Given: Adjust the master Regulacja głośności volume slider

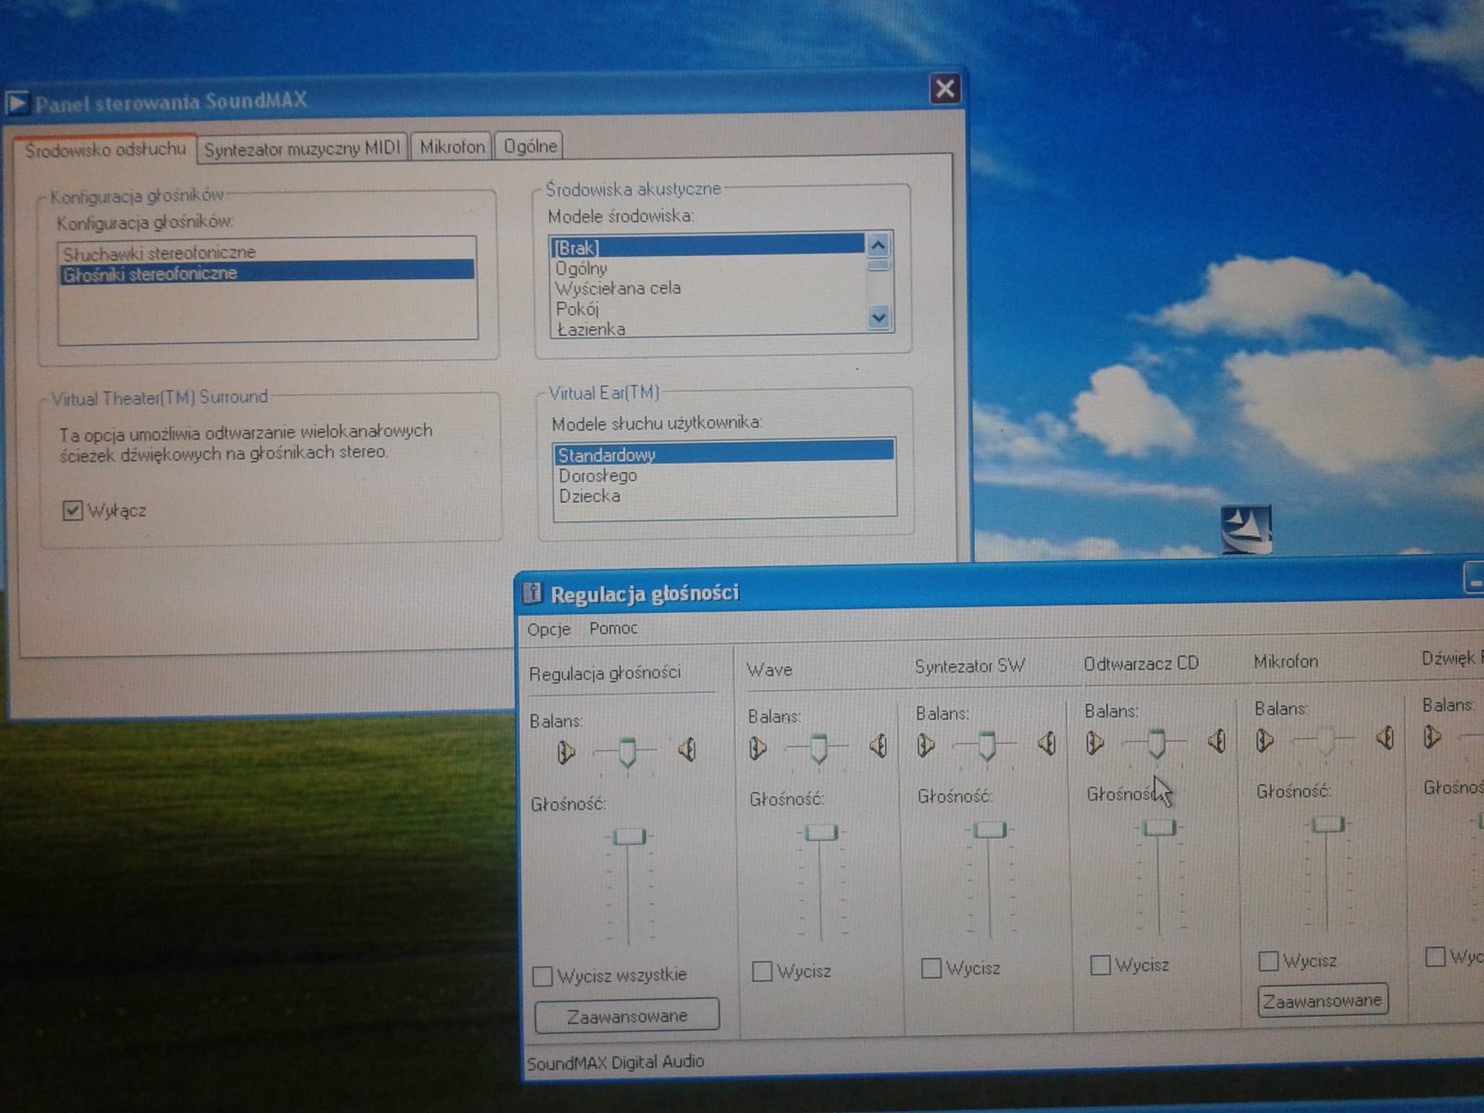Looking at the screenshot, I should click(x=630, y=837).
